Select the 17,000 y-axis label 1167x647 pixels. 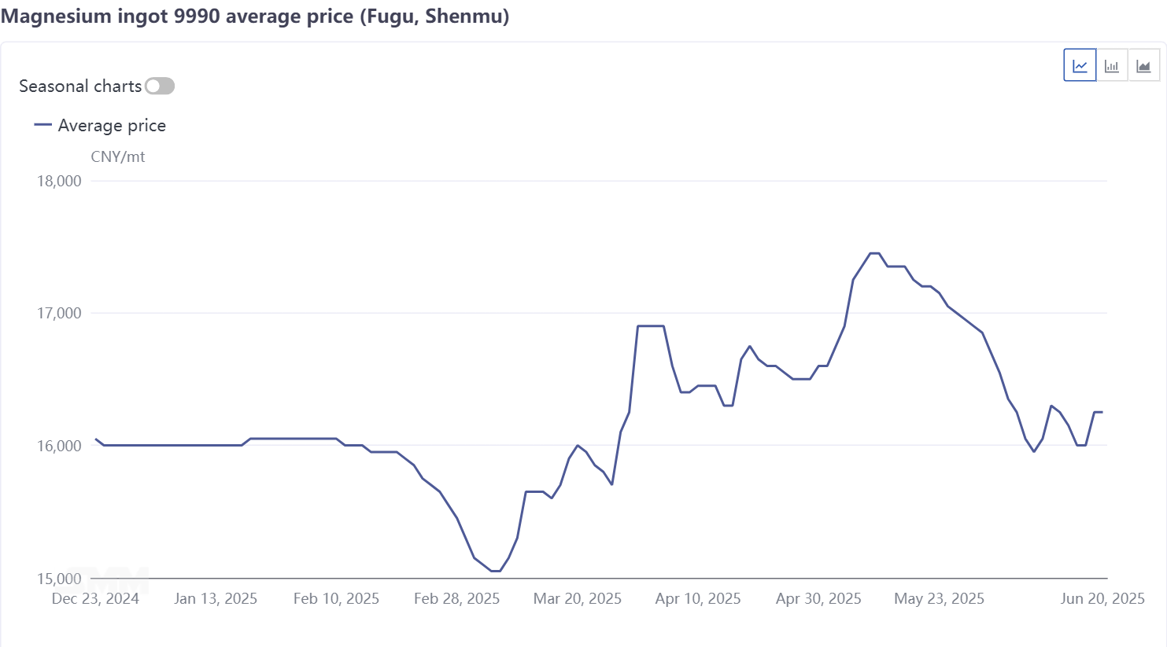point(59,313)
